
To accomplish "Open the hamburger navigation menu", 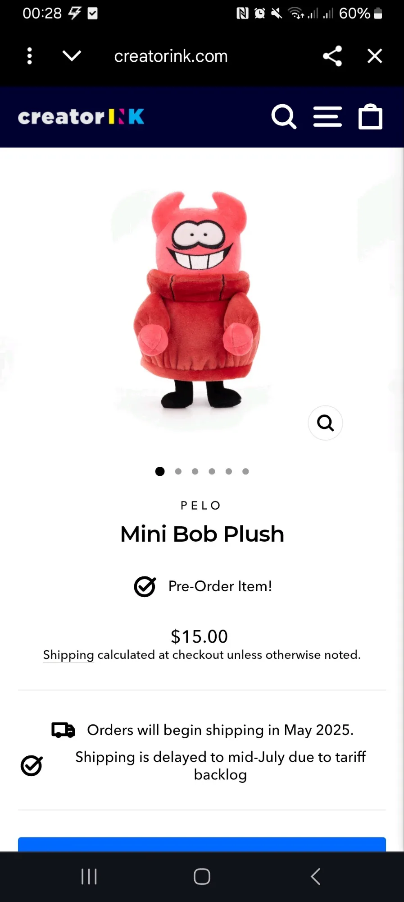I will click(327, 117).
